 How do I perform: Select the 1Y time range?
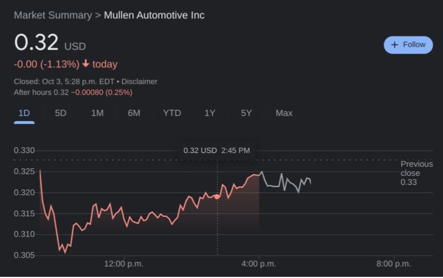pyautogui.click(x=210, y=113)
